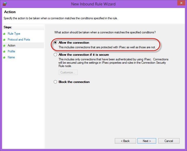Click the green bullet beside Profile
Image resolution: width=187 pixels, height=151 pixels.
pyautogui.click(x=4, y=51)
